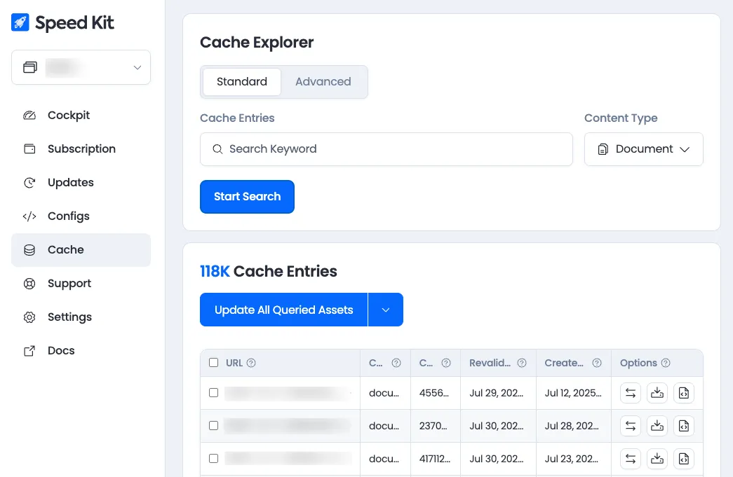Click the Subscription card icon

click(x=29, y=149)
